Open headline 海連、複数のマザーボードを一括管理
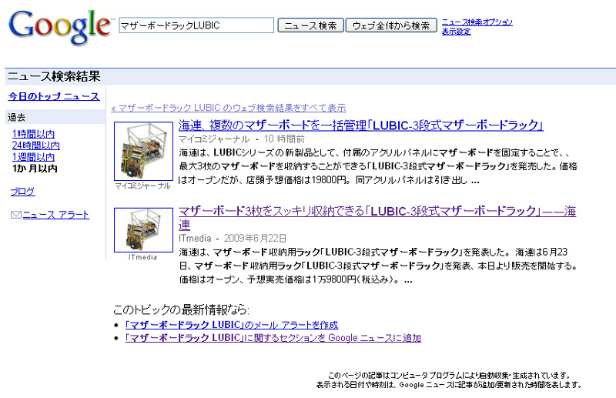The width and height of the screenshot is (616, 398). 360,125
